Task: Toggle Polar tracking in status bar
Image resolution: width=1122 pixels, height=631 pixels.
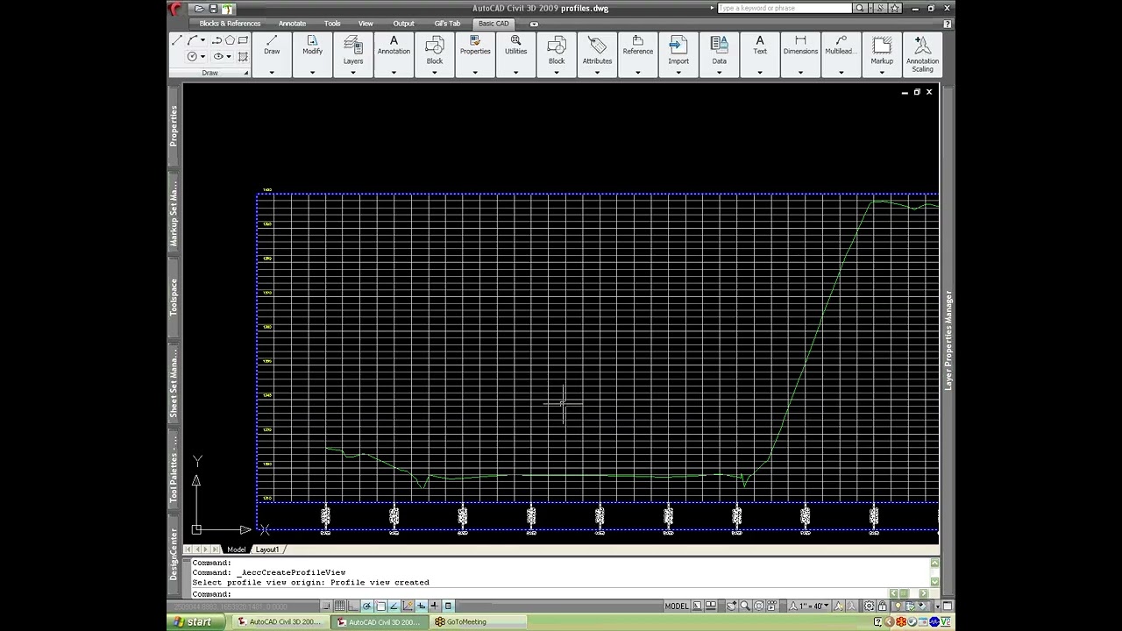Action: [x=366, y=606]
